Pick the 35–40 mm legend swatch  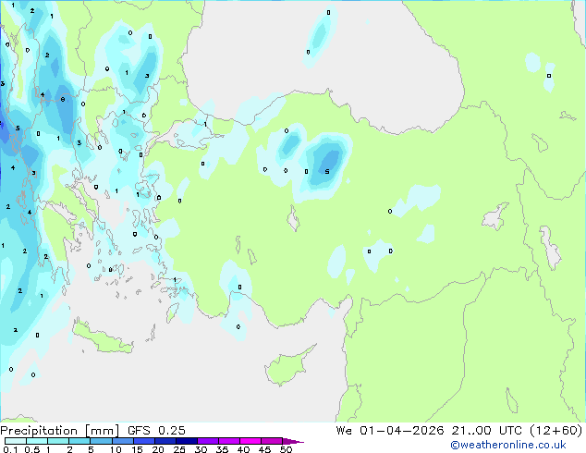pyautogui.click(x=228, y=441)
